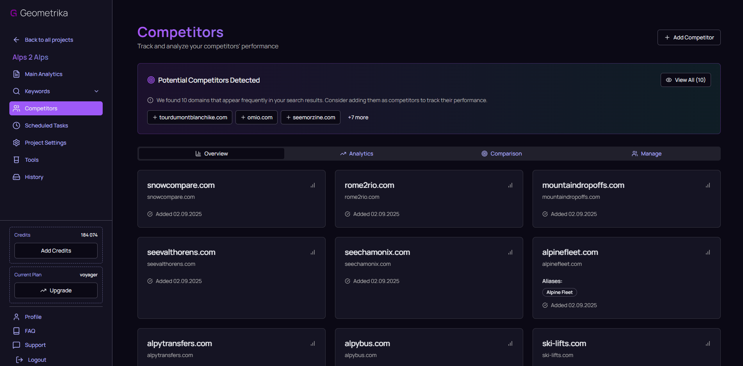Viewport: 743px width, 366px height.
Task: Open analytics icon on seevalthorens.com card
Action: pos(313,253)
